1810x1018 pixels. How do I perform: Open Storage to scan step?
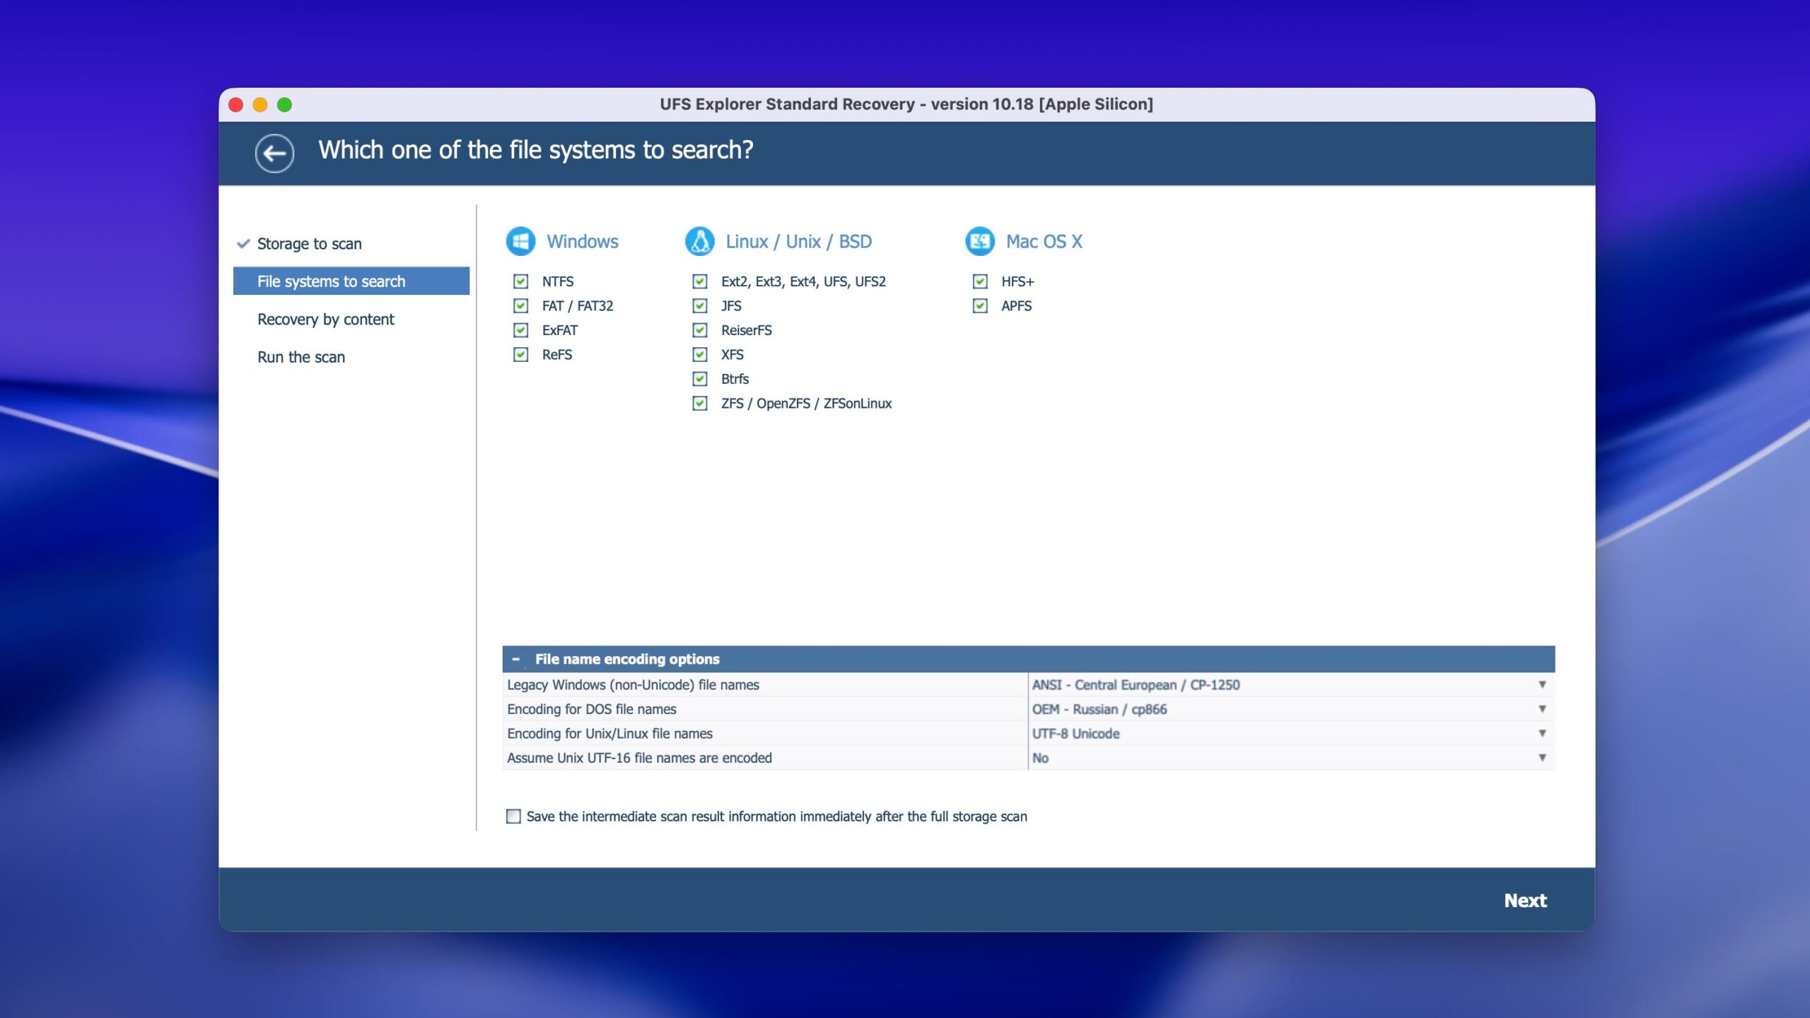point(309,244)
